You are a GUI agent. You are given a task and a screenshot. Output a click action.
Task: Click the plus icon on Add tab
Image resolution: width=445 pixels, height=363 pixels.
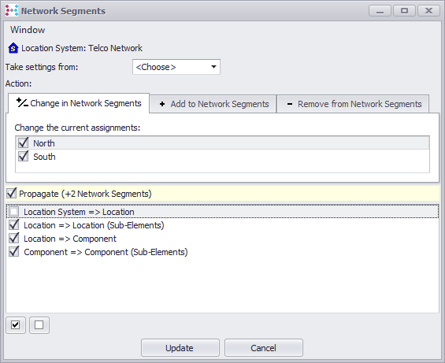pyautogui.click(x=162, y=104)
